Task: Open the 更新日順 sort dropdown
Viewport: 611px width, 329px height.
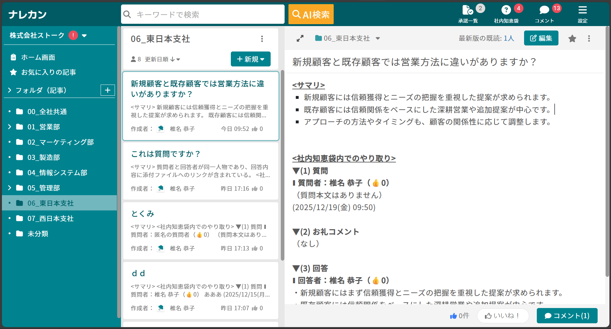Action: pyautogui.click(x=163, y=59)
